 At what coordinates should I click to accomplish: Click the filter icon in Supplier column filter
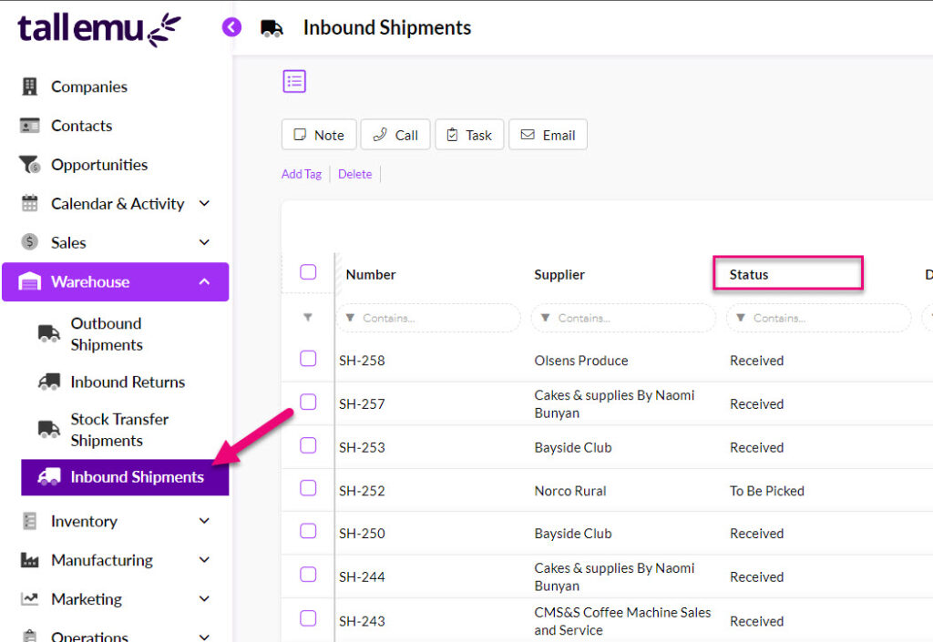545,318
